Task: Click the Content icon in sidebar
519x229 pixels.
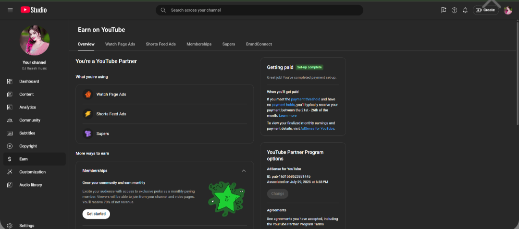Action: [10, 94]
